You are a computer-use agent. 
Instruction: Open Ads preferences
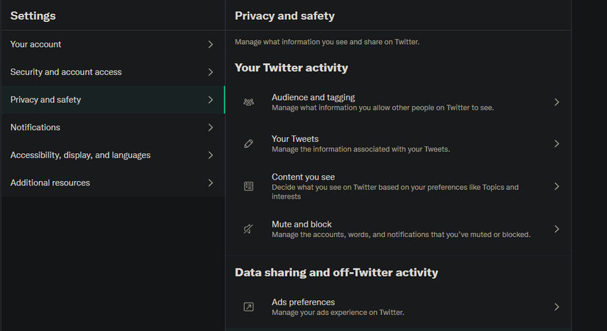398,307
